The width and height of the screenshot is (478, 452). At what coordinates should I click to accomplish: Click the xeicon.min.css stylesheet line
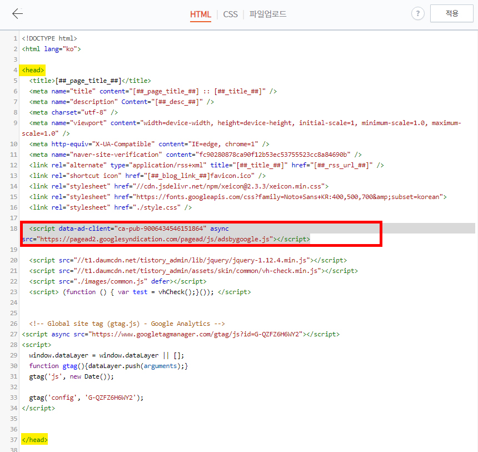click(x=178, y=186)
